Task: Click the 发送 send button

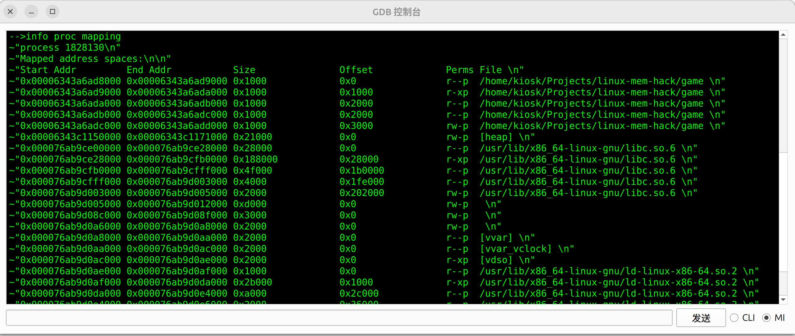Action: coord(701,318)
